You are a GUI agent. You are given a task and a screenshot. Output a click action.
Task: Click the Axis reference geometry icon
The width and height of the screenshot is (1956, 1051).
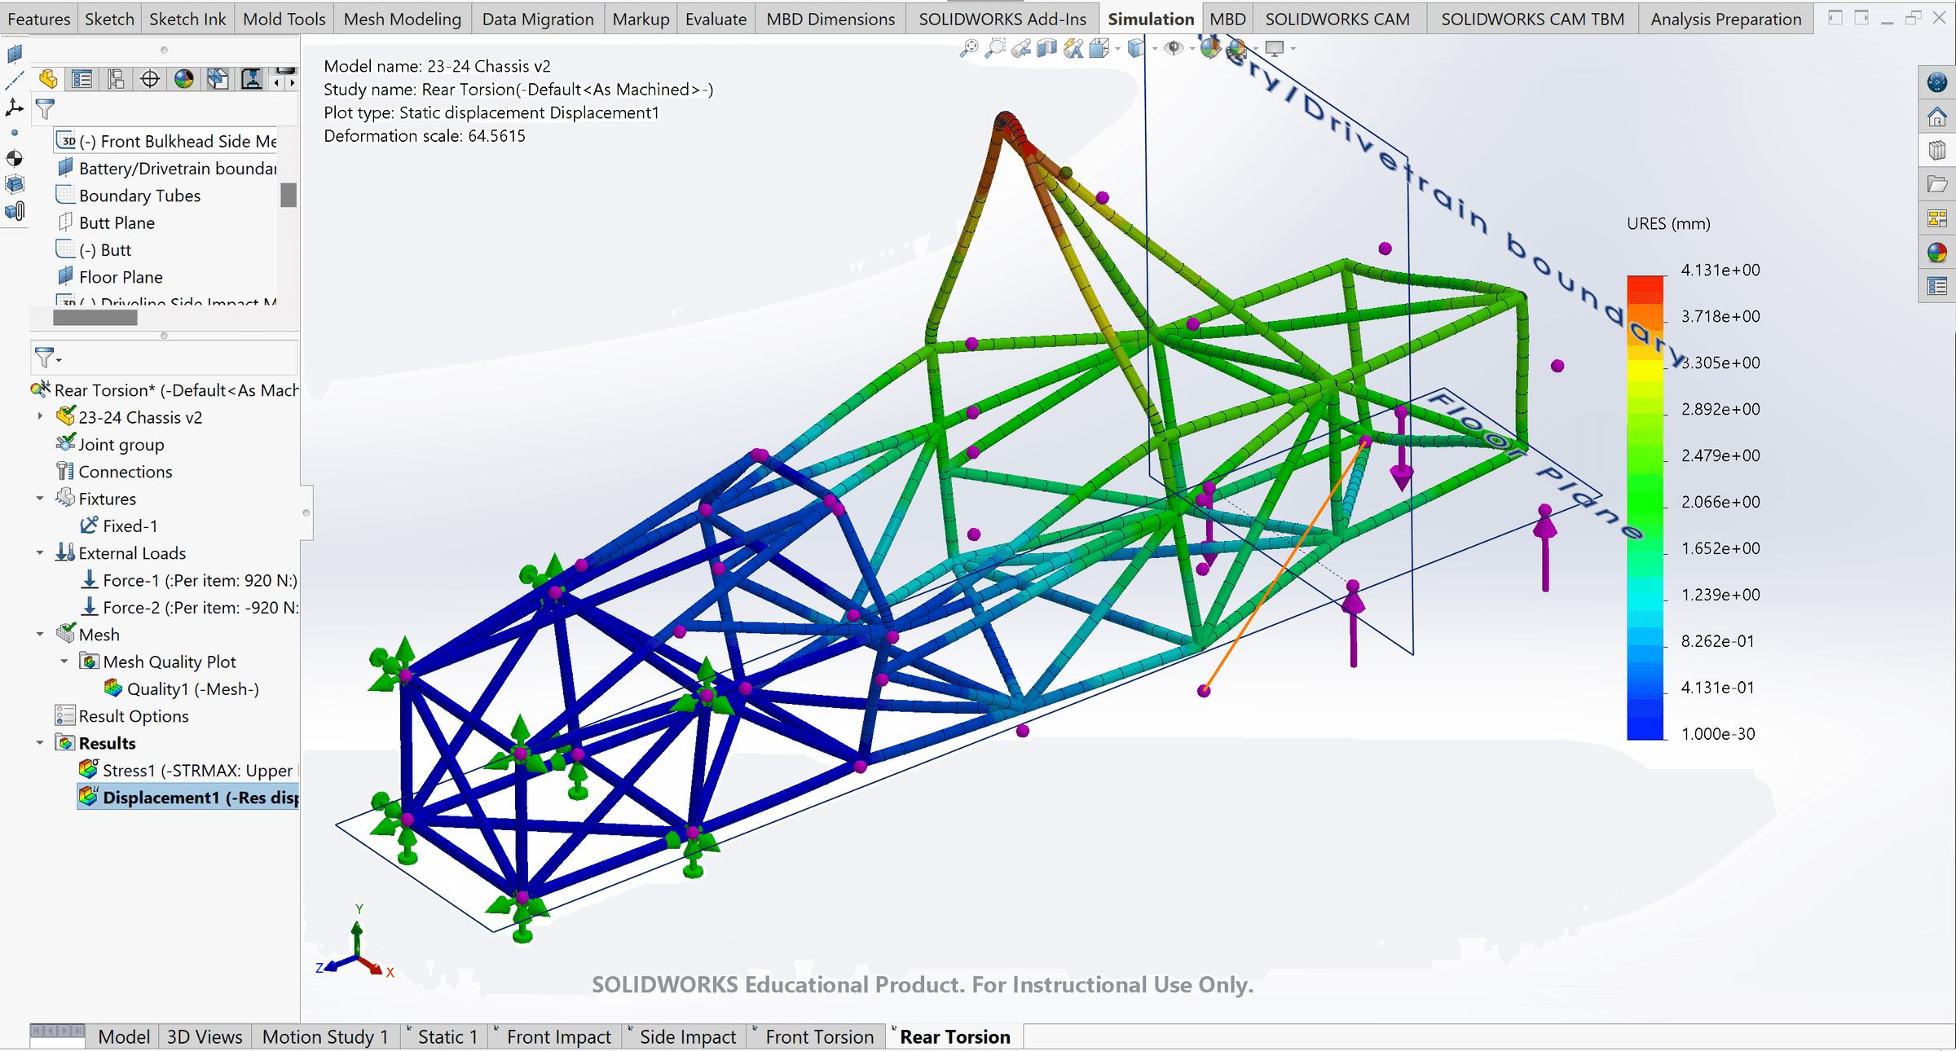[x=15, y=81]
